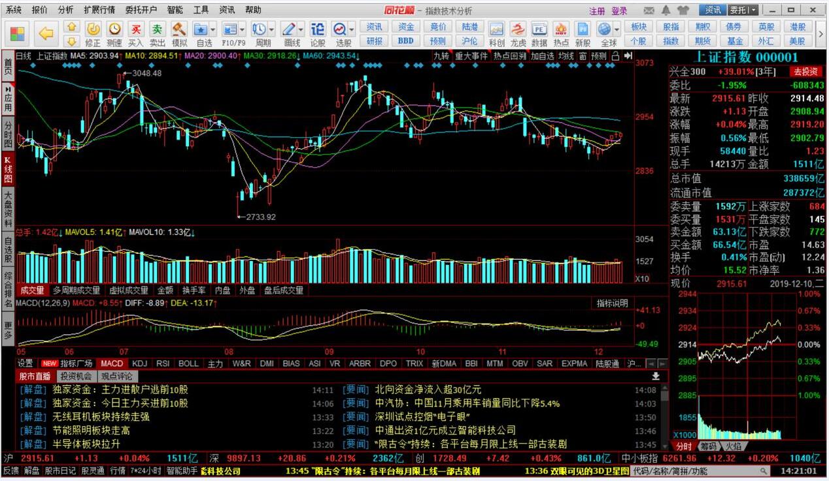Toggle the 均线 moving average display

(x=566, y=56)
